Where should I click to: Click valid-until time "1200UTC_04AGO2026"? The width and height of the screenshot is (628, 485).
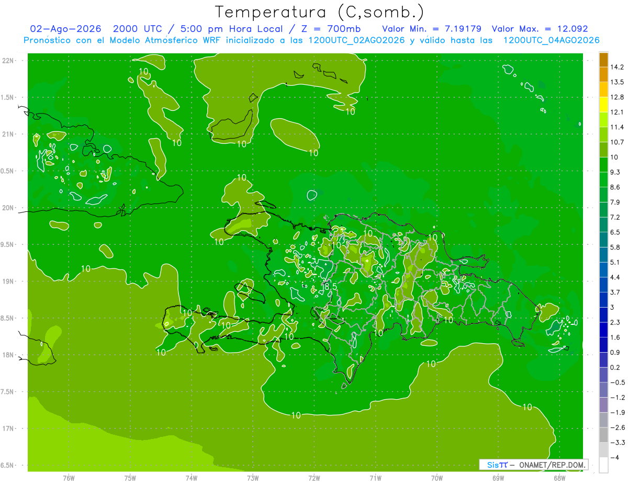pyautogui.click(x=551, y=40)
